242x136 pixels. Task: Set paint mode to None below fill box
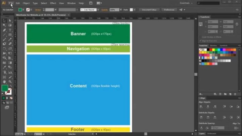(x=11, y=98)
